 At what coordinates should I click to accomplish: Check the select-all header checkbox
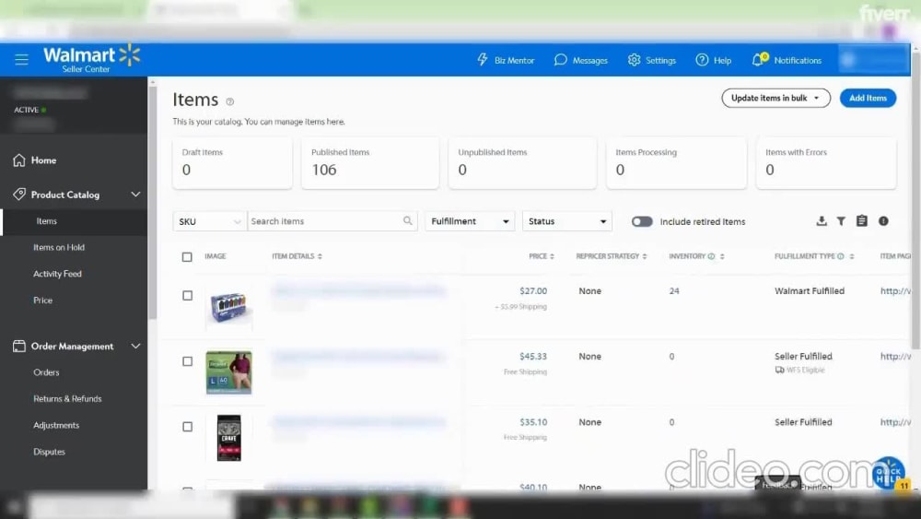tap(187, 257)
